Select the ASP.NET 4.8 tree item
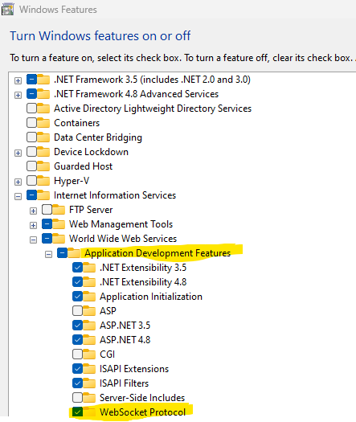 [125, 340]
